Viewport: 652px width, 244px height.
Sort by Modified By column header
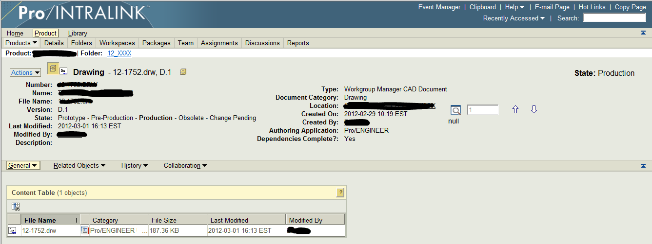coord(316,220)
